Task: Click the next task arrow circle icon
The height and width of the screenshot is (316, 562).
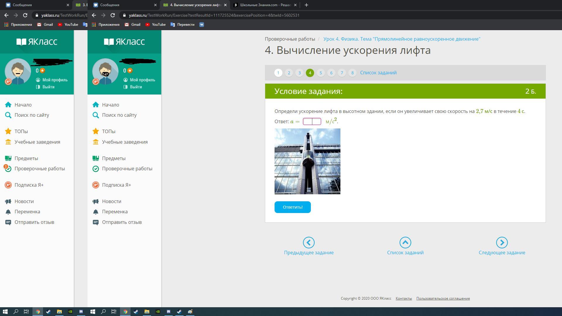Action: click(502, 243)
